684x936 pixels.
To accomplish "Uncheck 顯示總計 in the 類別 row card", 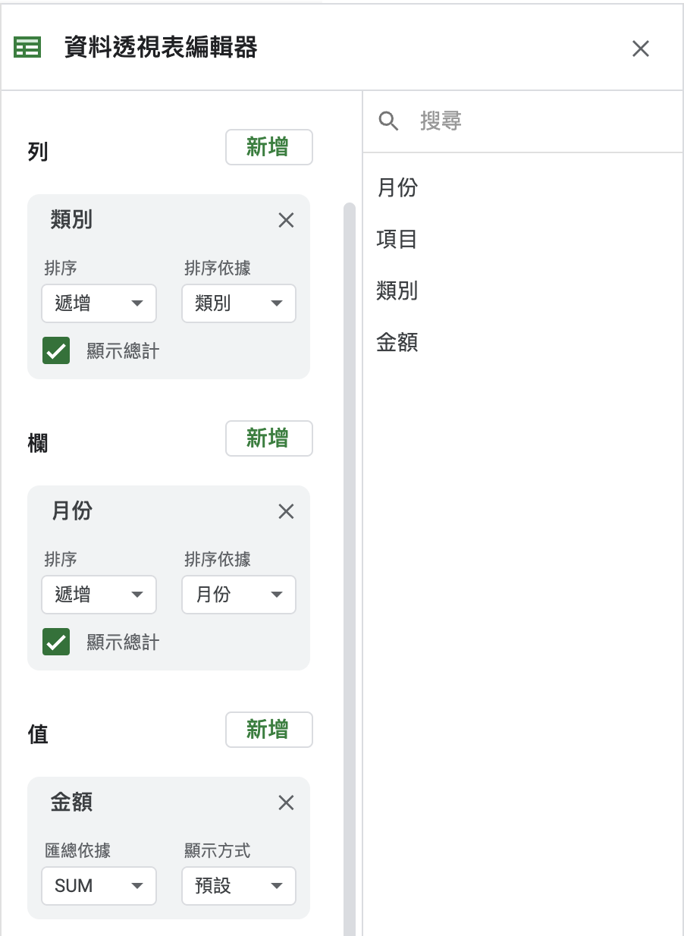I will [x=55, y=351].
